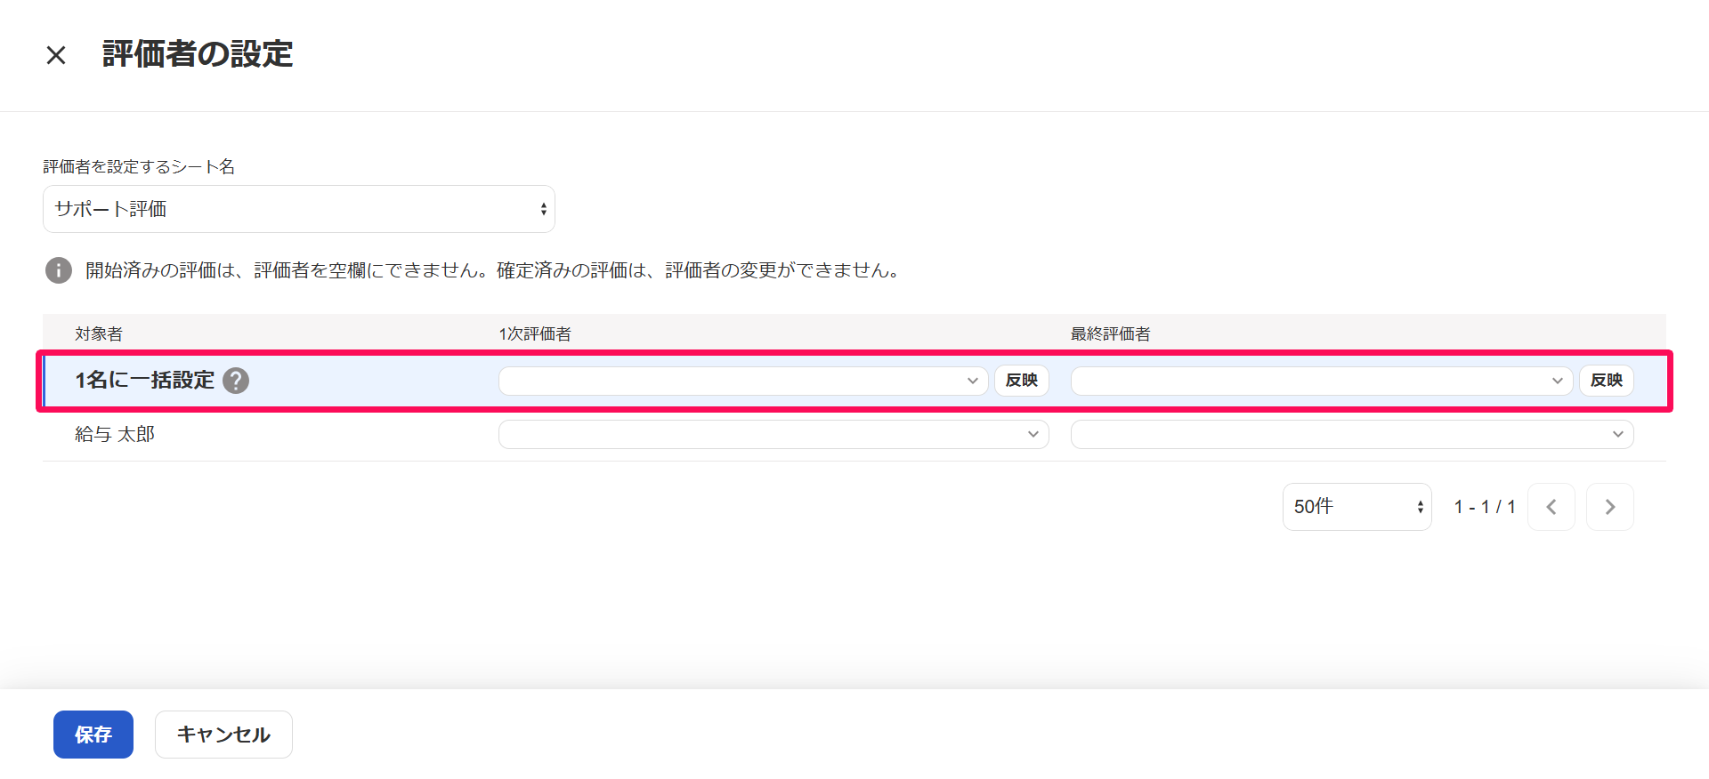Click the 最終評価者 column header
Screen dimensions: 1709x779
pyautogui.click(x=1111, y=334)
